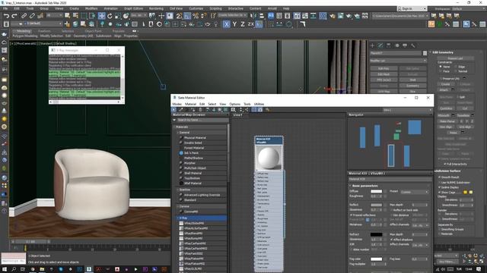Click the eyedropper pick material icon in Slate editor
Viewport: 487px width, 273px height.
coord(180,109)
